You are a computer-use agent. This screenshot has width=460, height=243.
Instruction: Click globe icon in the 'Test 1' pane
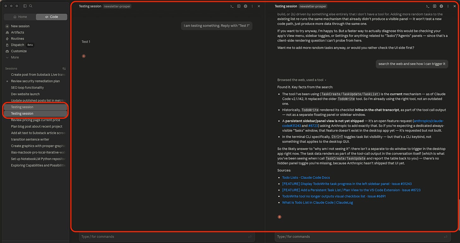pos(245,6)
